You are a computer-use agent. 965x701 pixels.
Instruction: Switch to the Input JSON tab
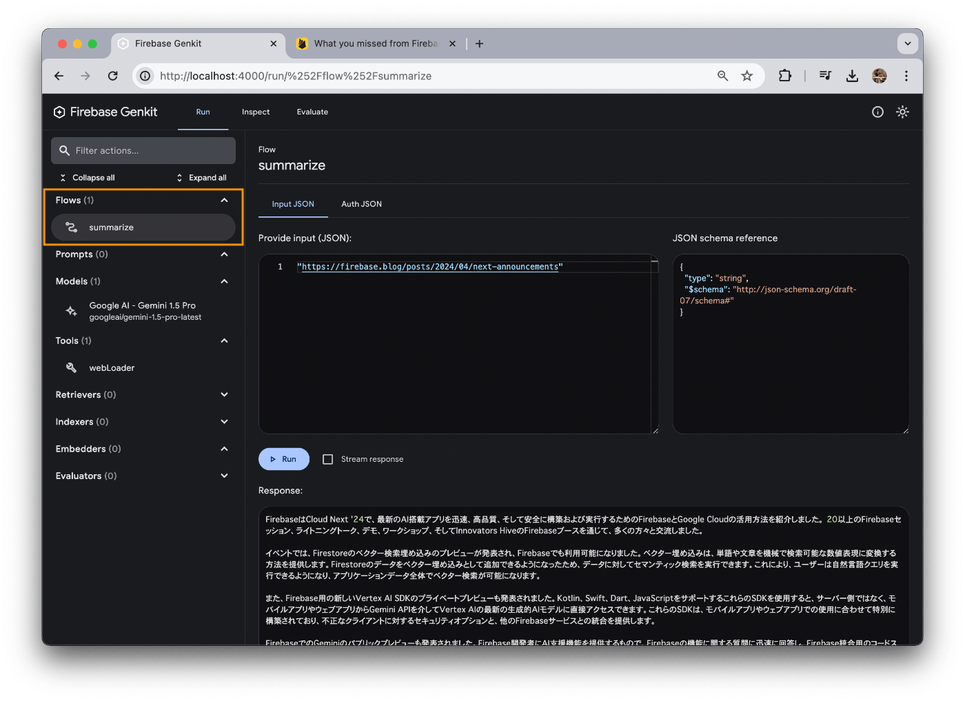293,204
